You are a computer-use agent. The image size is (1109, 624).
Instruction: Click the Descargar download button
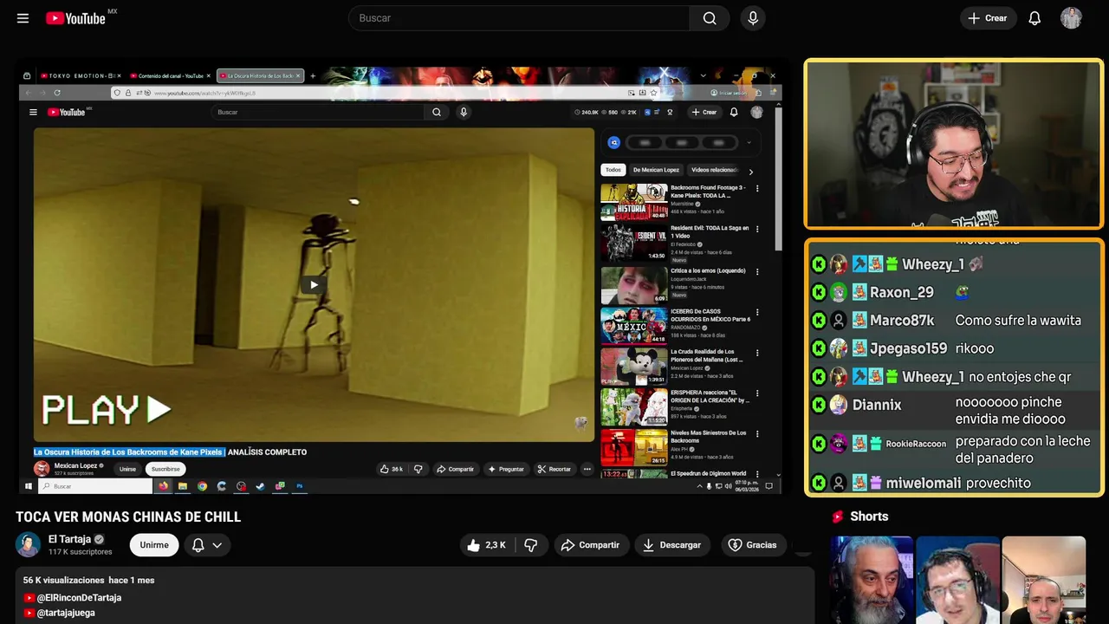tap(672, 545)
